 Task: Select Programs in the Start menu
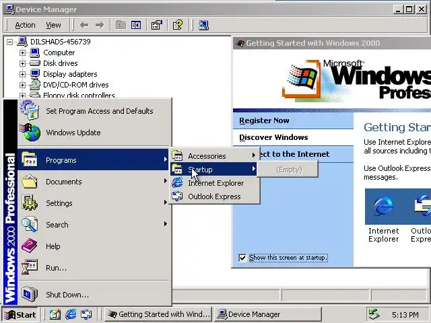click(x=93, y=160)
